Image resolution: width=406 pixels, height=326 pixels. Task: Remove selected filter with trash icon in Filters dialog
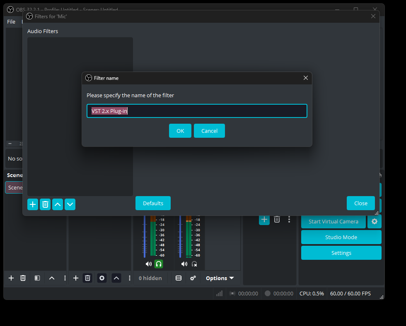click(x=45, y=204)
